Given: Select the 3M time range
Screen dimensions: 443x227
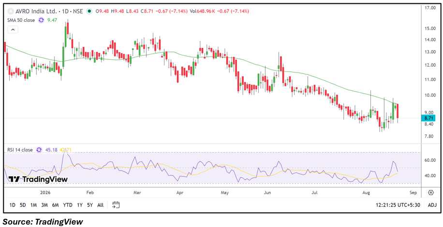Looking at the screenshot, I should pyautogui.click(x=44, y=205).
